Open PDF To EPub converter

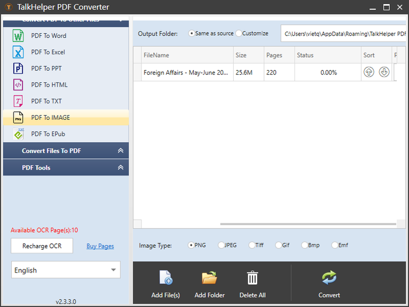coord(65,134)
